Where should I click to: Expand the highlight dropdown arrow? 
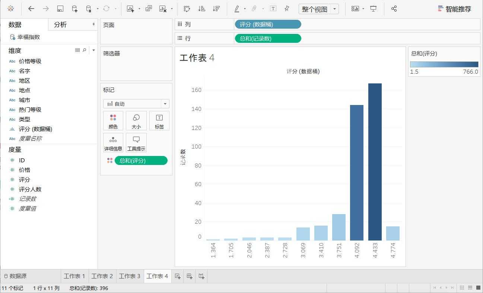245,9
